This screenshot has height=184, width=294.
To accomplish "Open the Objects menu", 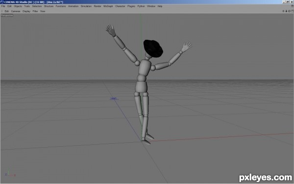I will [18, 6].
